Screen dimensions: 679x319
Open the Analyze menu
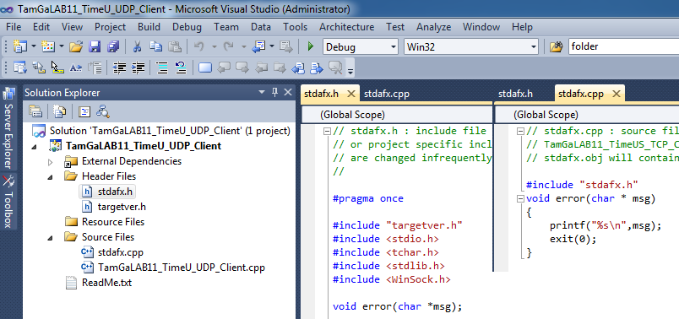[x=434, y=27]
